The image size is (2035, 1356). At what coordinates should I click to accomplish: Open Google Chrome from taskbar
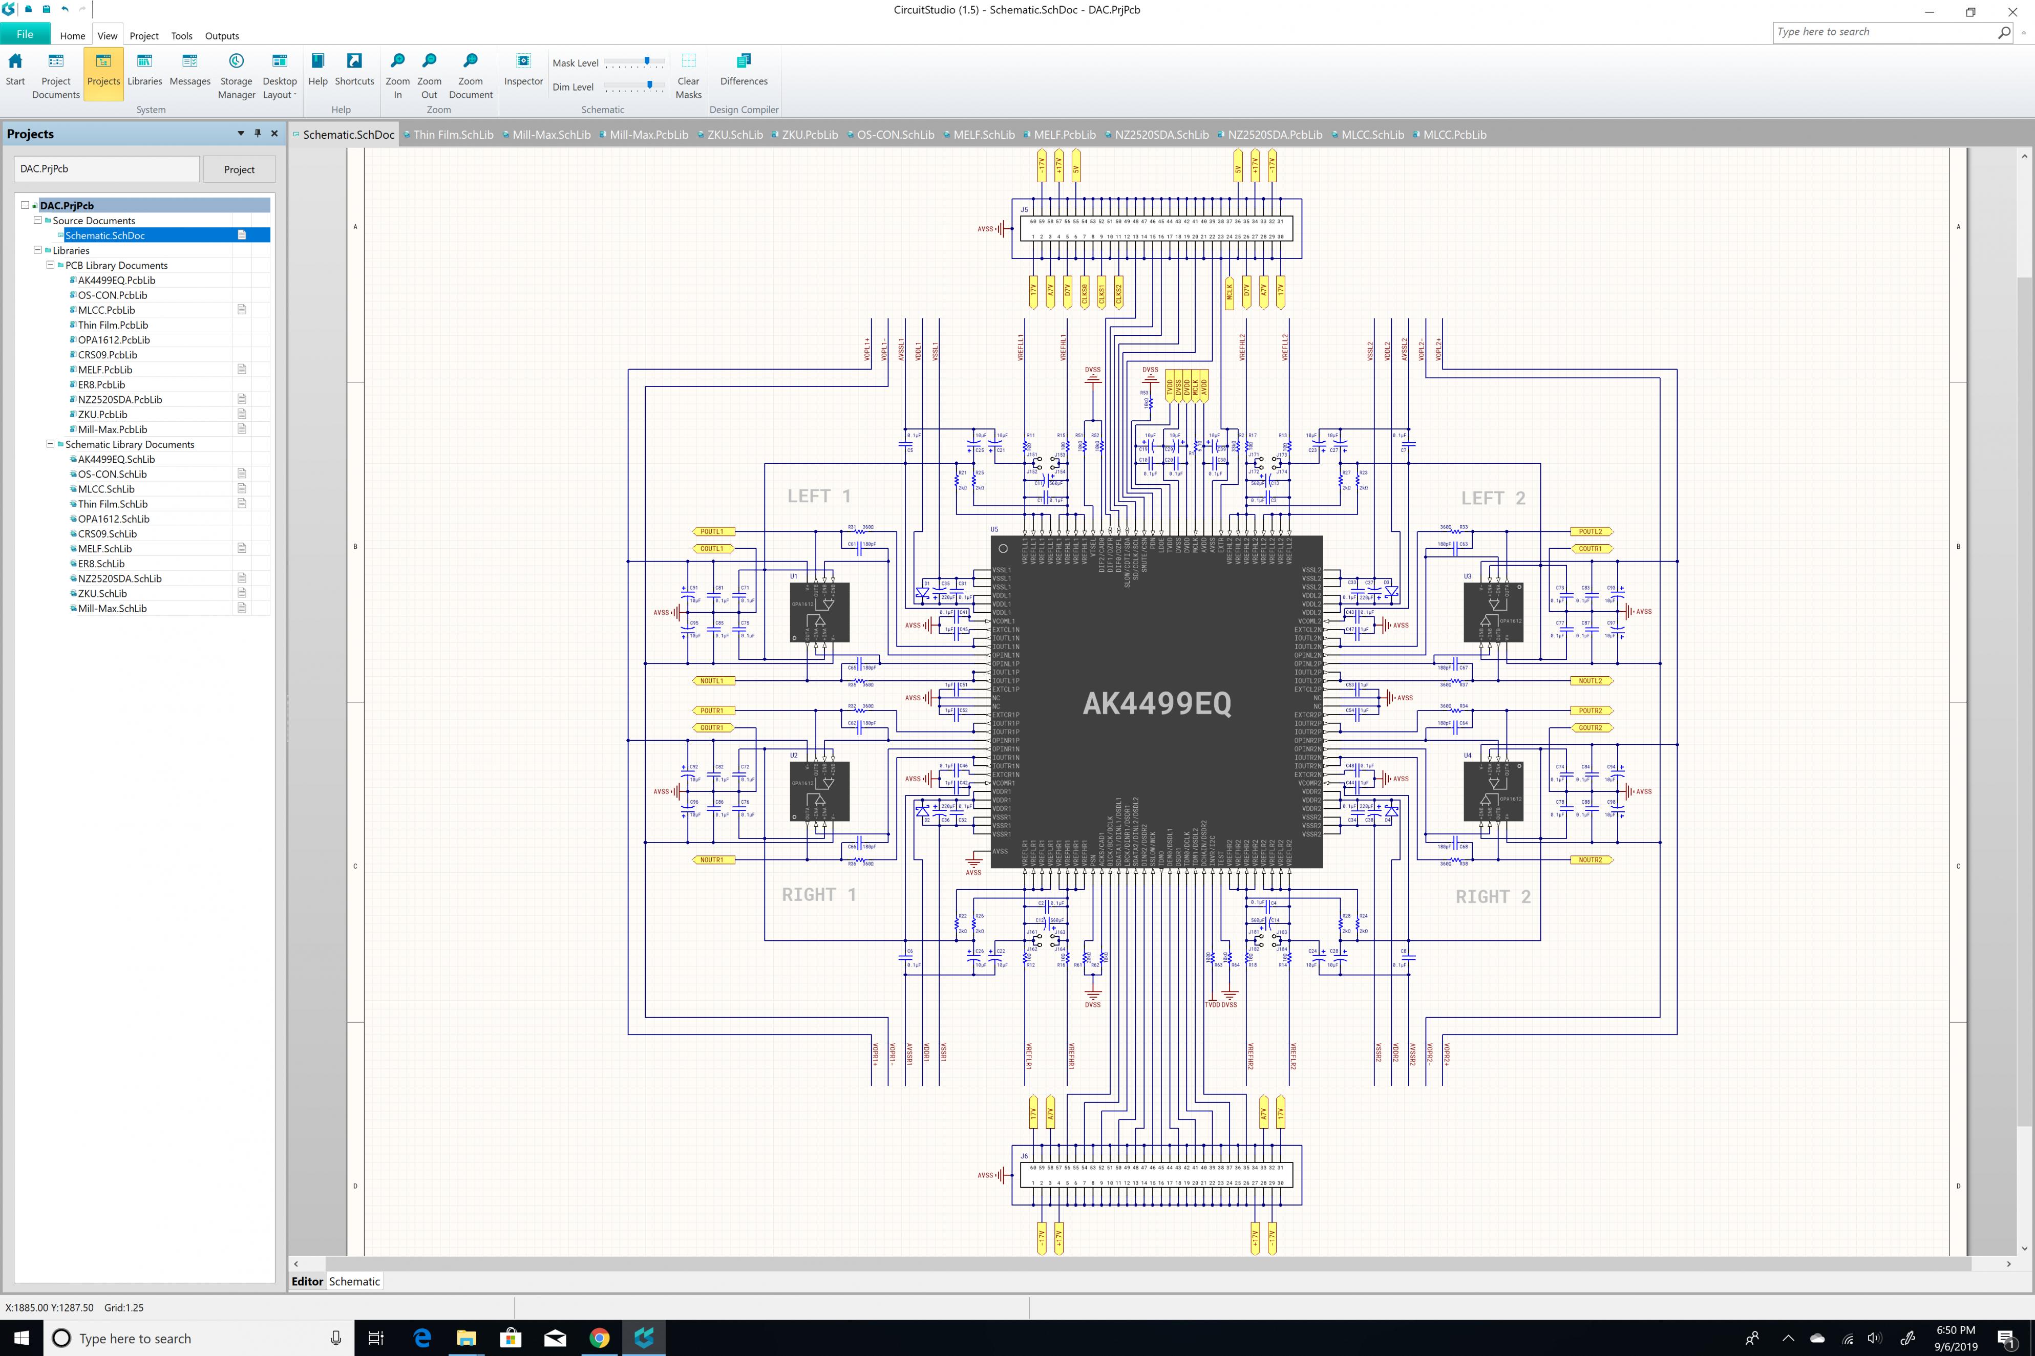coord(599,1338)
